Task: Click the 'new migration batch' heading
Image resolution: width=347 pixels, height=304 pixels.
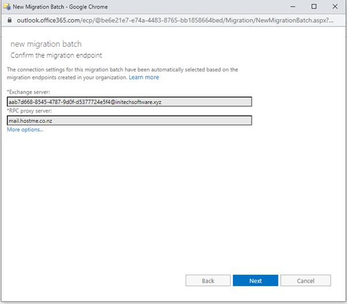Action: [46, 44]
